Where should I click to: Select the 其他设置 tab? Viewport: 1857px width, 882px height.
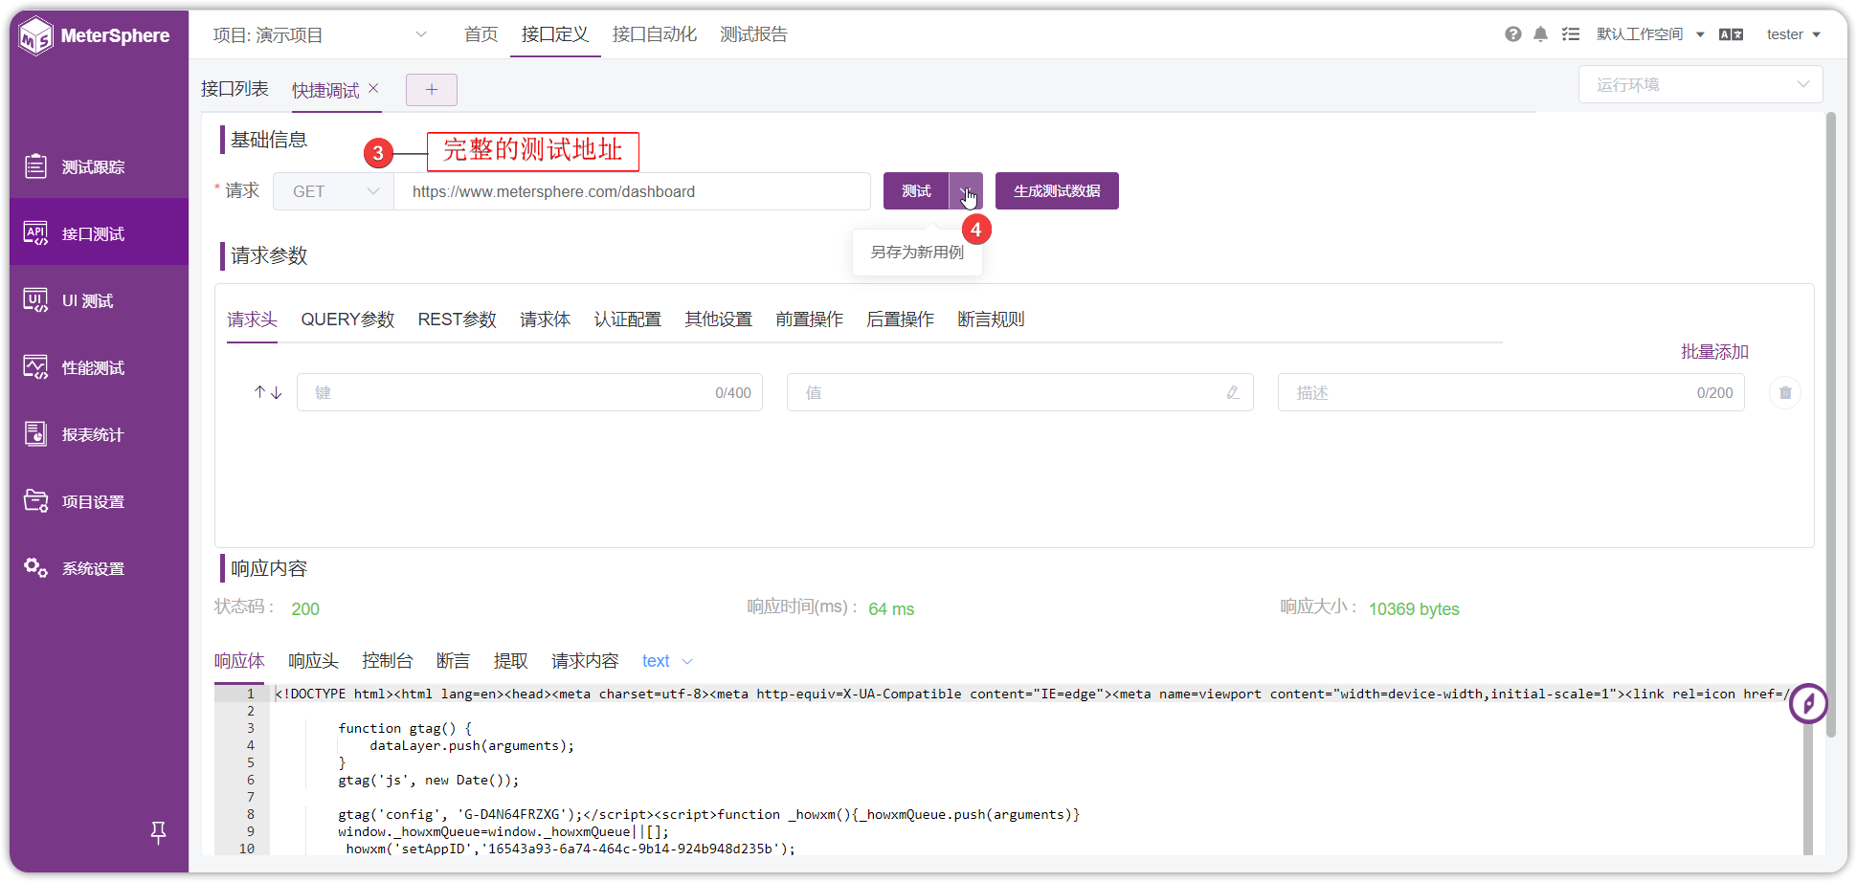[x=719, y=320]
